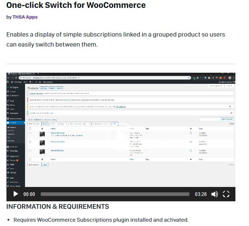The height and width of the screenshot is (226, 249).
Task: Seek on the video progress bar
Action: 115,194
